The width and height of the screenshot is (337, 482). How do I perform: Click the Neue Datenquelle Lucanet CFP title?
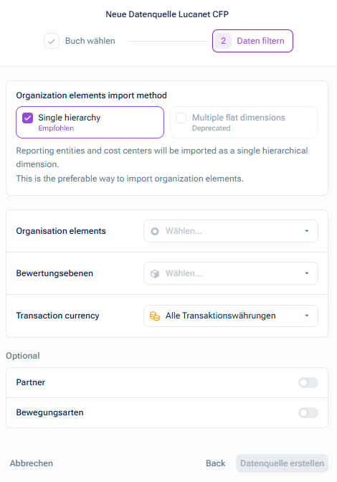pyautogui.click(x=167, y=14)
